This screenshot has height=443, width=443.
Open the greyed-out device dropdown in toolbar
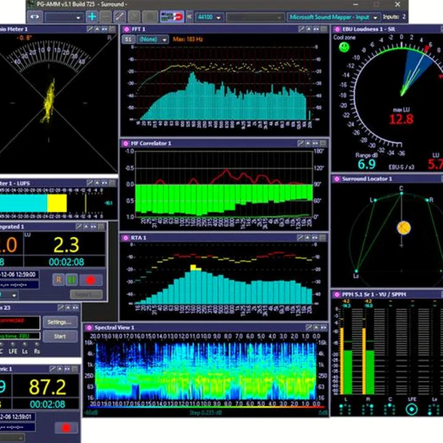point(255,17)
